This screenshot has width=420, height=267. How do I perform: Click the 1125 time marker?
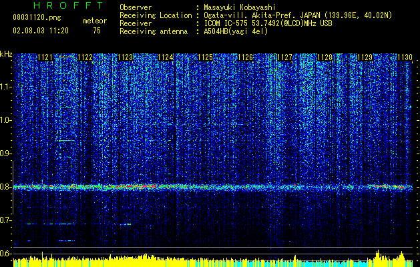[x=205, y=57]
